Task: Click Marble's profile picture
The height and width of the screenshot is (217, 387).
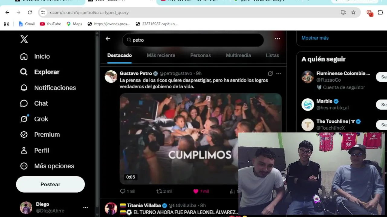Action: [x=308, y=105]
